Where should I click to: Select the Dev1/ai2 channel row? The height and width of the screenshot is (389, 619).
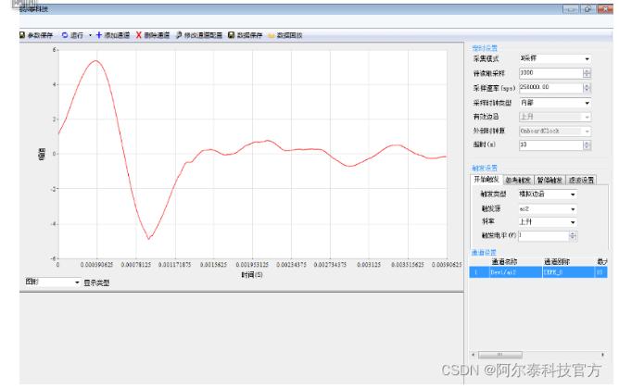pos(538,272)
